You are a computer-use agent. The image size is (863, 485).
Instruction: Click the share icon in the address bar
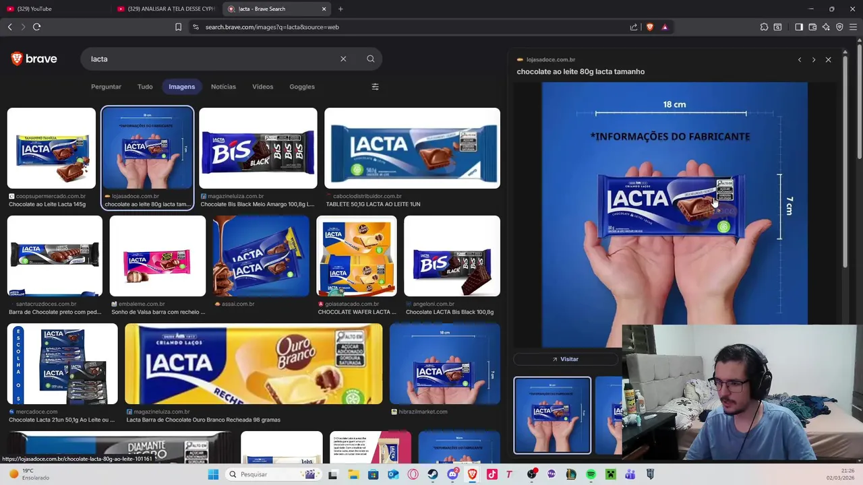pos(634,27)
